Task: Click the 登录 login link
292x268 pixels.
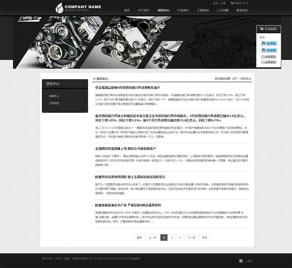Action: pos(216,3)
